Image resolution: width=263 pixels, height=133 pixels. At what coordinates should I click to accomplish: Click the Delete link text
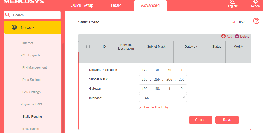click(x=245, y=37)
